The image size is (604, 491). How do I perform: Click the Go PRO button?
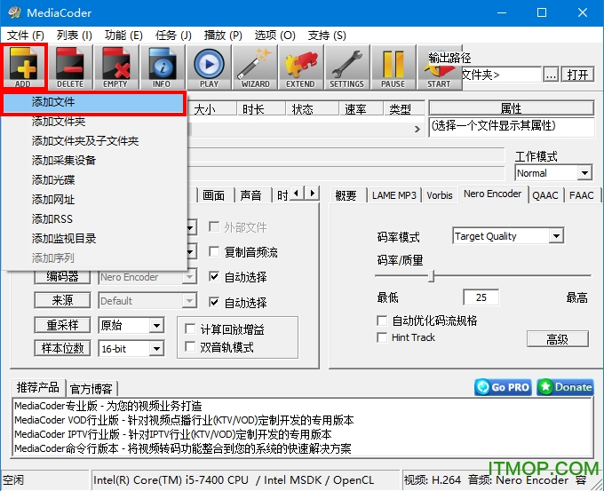tap(502, 387)
